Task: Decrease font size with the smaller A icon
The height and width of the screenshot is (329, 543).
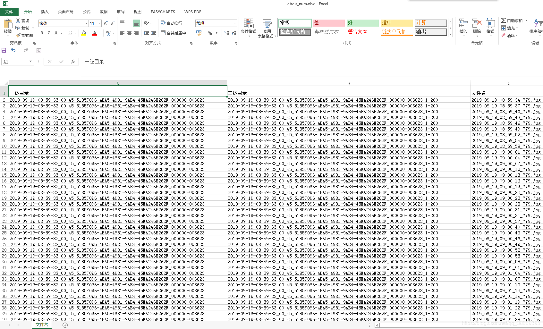Action: [113, 23]
